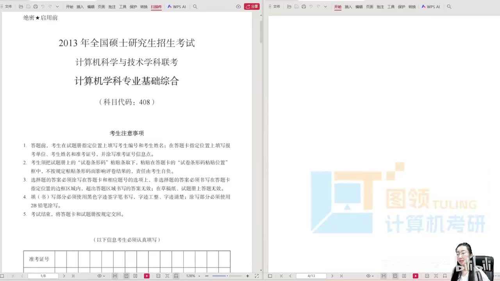
Task: Click save icon in right window toolbar
Action: coord(296,7)
